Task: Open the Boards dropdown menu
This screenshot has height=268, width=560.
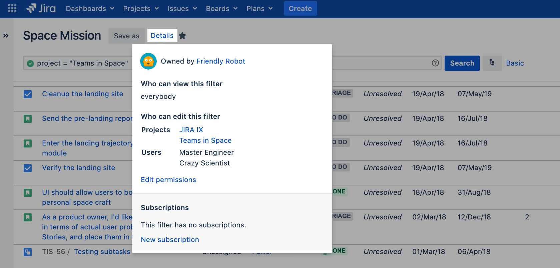Action: click(221, 9)
